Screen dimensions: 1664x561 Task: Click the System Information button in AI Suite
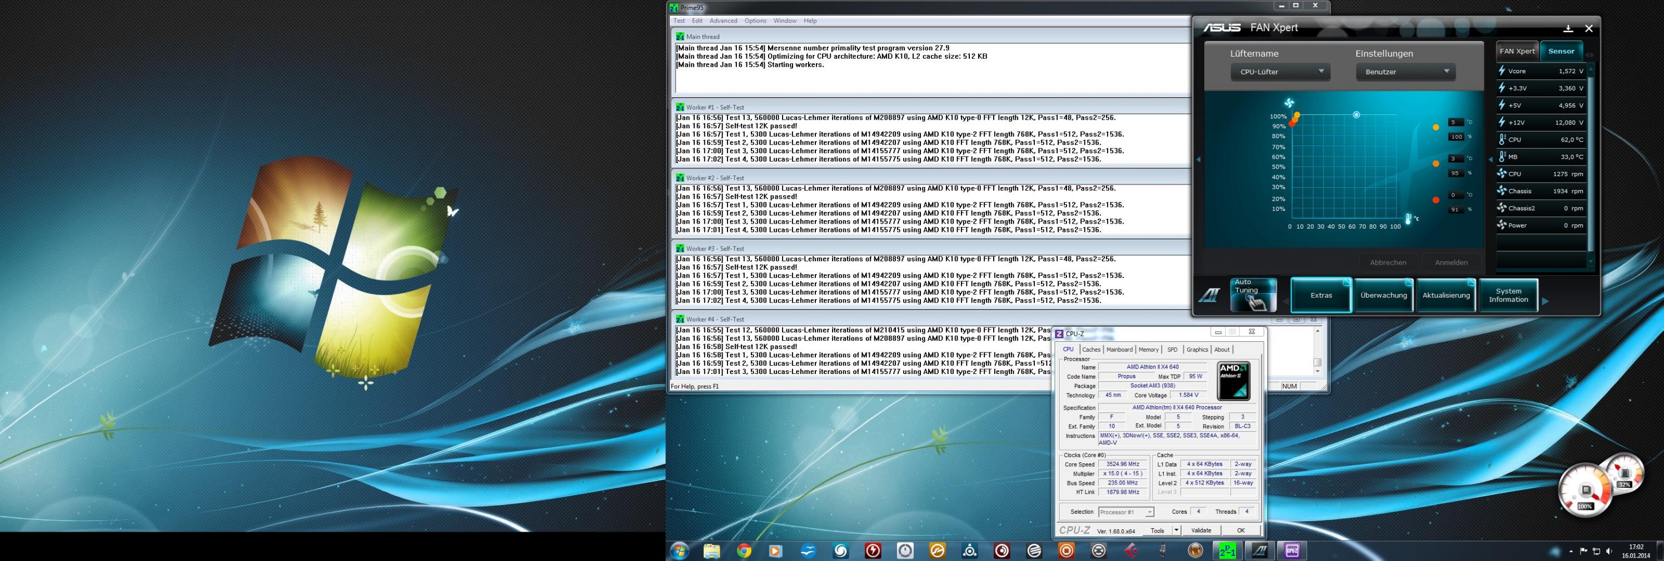(x=1508, y=295)
